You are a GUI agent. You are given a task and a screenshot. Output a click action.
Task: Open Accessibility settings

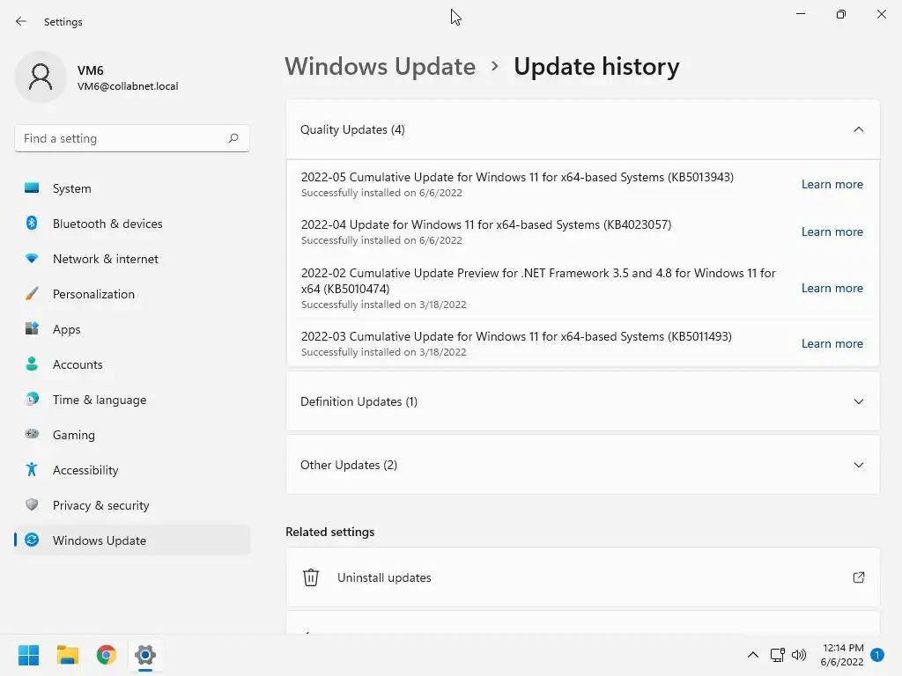pyautogui.click(x=132, y=470)
